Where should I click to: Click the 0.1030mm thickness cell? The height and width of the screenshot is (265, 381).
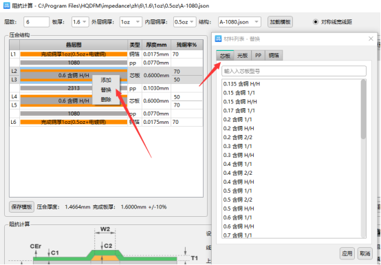[x=156, y=88]
